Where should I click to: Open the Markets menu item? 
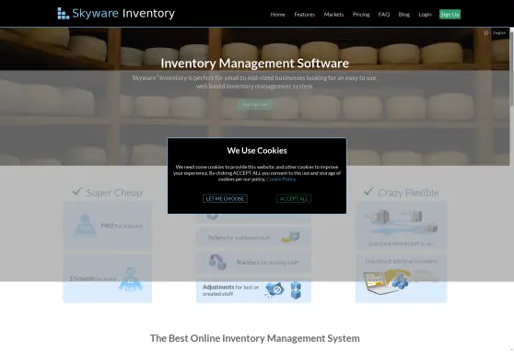(333, 15)
